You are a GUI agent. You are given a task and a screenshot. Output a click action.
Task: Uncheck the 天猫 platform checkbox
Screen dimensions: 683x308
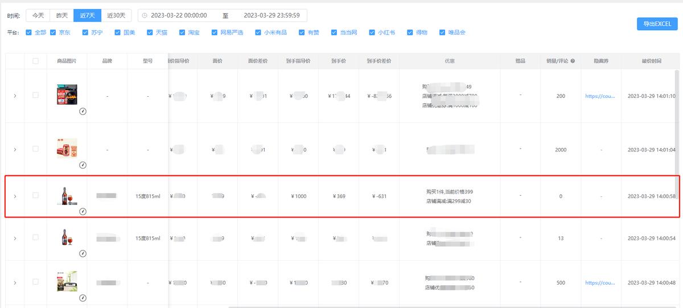150,32
